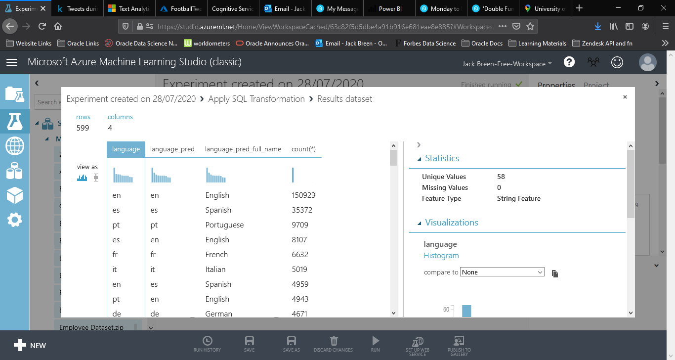Open Firefox menu hamburger icon
Screen dimensions: 675x360
pyautogui.click(x=665, y=26)
